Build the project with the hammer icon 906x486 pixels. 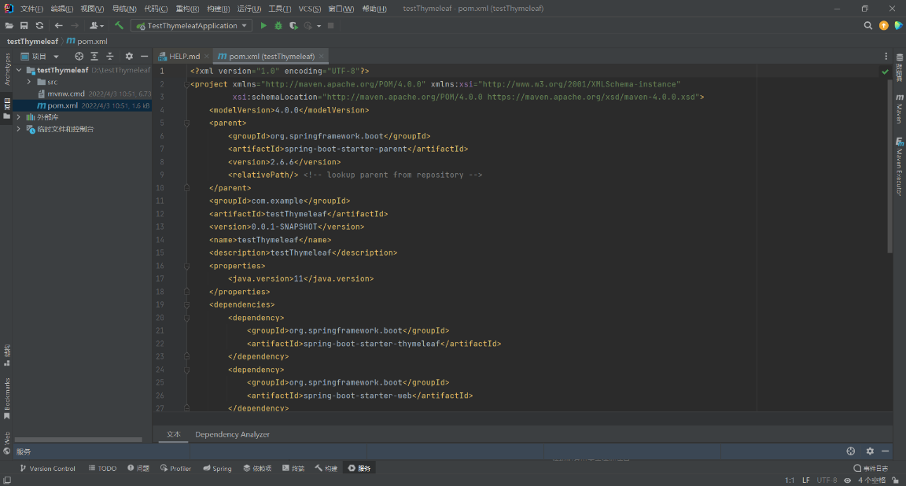[x=119, y=25]
